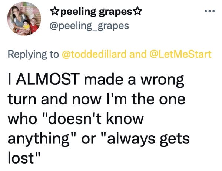
Task: Click the quoted phrase "always gets"
Action: (x=146, y=139)
